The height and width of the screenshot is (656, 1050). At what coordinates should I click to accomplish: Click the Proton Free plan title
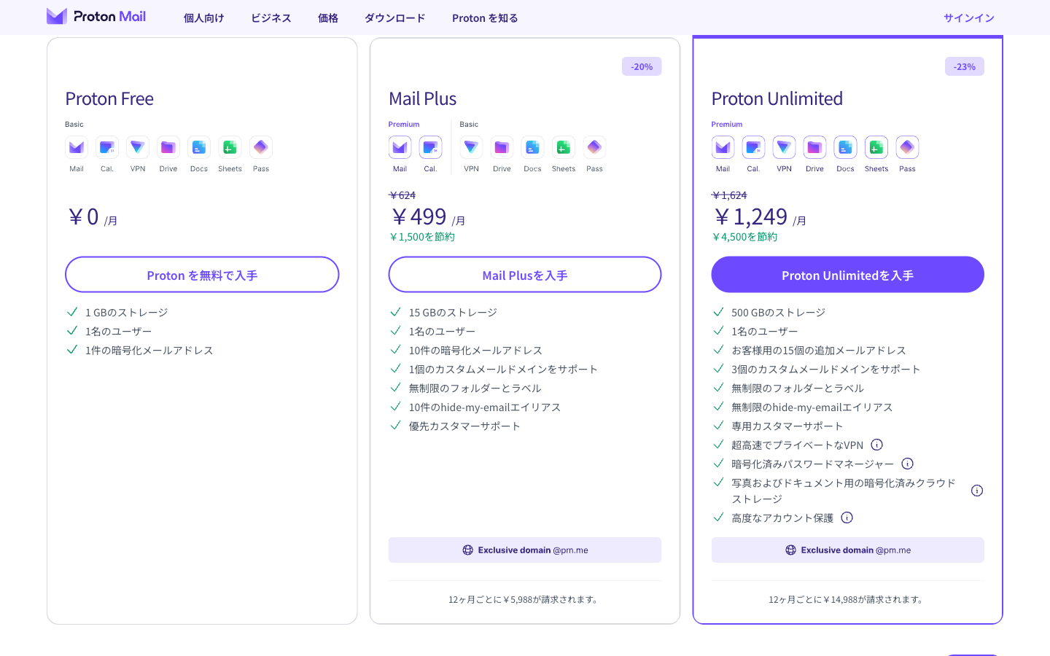[x=109, y=98]
